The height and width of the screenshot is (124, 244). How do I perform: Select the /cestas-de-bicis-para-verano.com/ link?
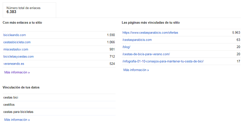pyautogui.click(x=146, y=54)
